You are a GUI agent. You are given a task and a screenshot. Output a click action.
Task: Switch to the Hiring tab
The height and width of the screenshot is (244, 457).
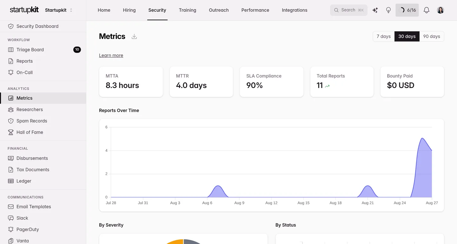tap(129, 10)
